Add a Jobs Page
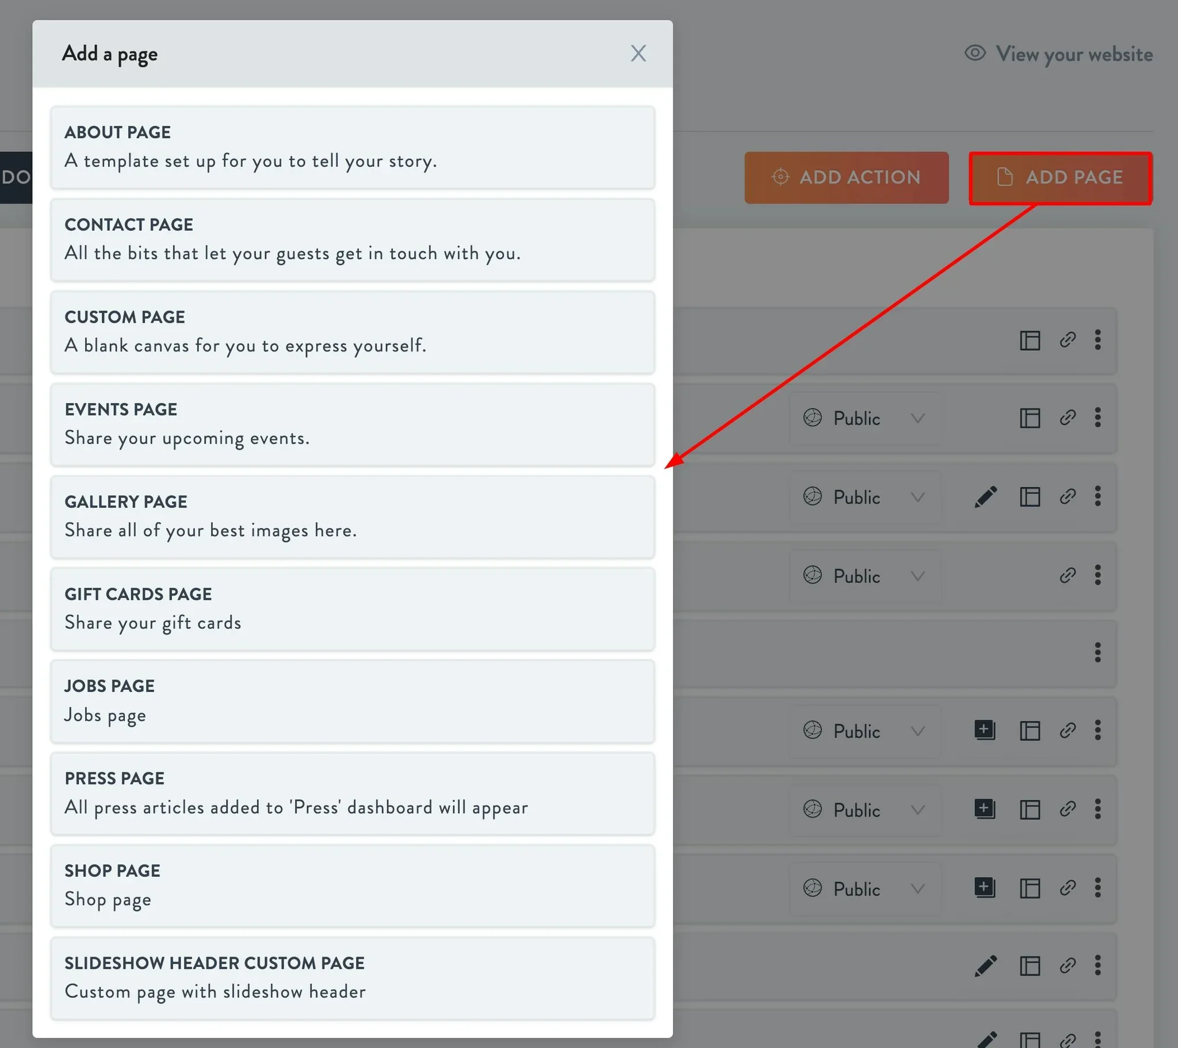1178x1048 pixels. pyautogui.click(x=353, y=701)
